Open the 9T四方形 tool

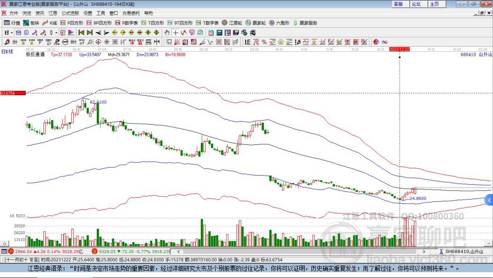click(x=180, y=23)
